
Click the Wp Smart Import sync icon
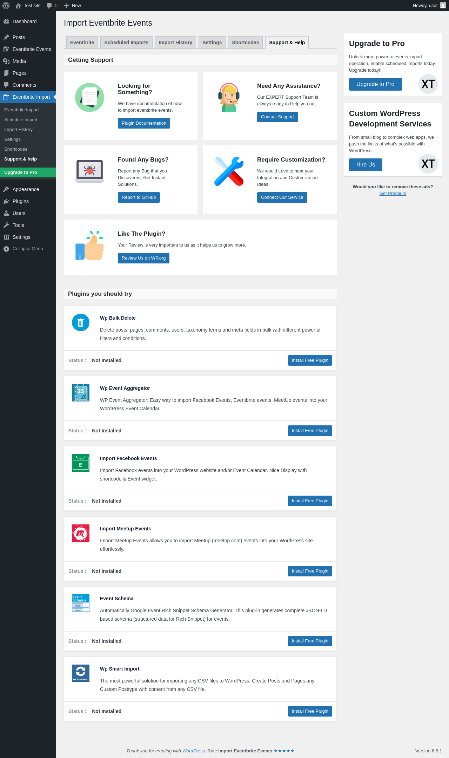pyautogui.click(x=81, y=673)
